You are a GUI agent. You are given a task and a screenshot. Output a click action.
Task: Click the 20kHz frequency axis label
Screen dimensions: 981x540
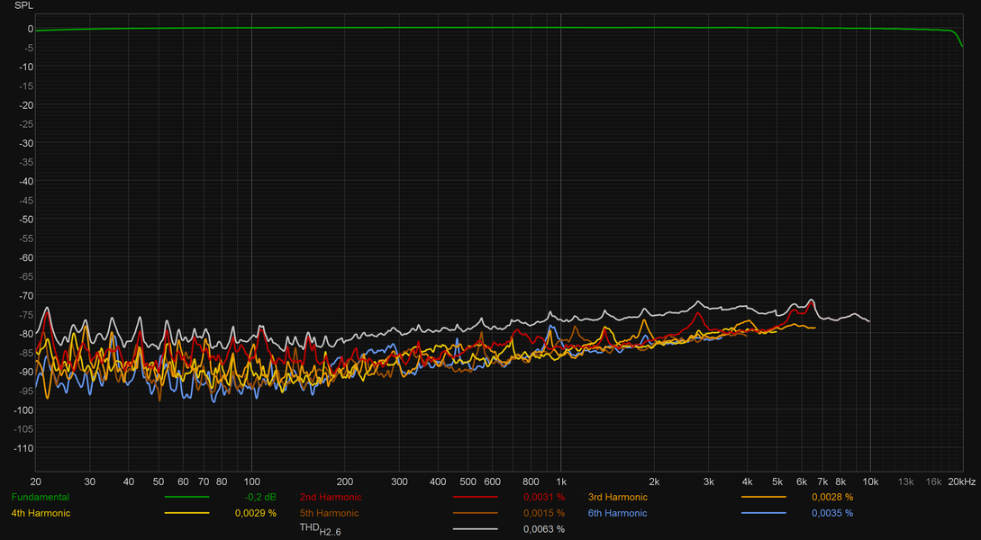[x=961, y=481]
